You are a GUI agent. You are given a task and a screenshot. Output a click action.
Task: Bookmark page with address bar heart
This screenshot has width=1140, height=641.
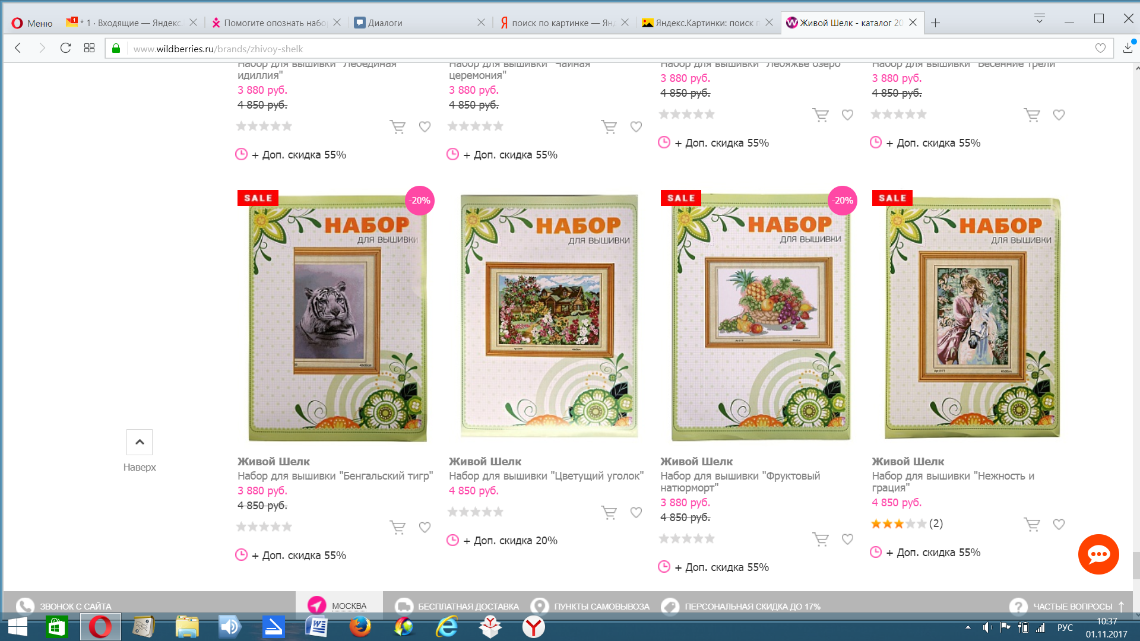pos(1100,48)
